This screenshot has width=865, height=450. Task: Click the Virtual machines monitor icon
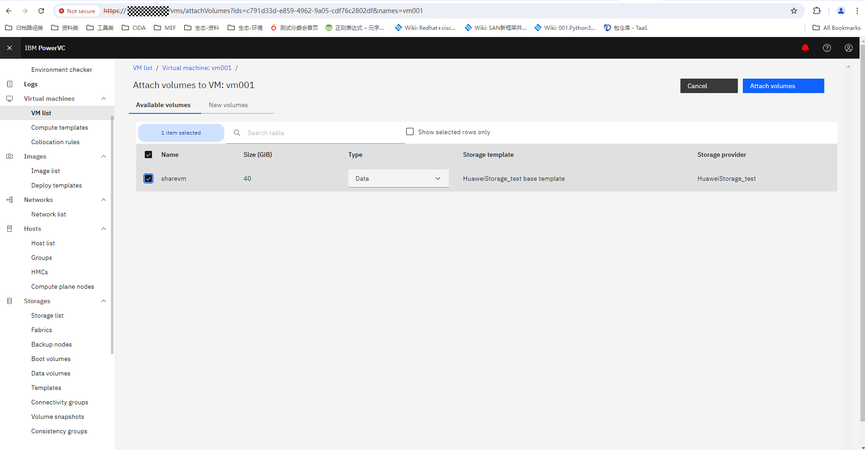click(x=10, y=98)
